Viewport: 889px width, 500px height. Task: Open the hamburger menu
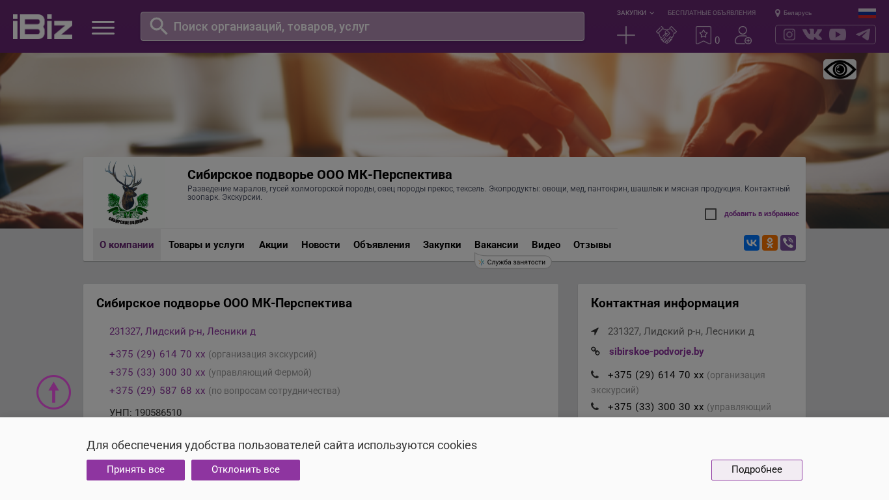103,27
